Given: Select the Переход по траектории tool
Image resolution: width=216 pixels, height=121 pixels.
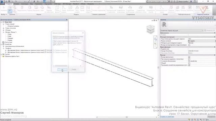Looking at the screenshot, I should (x=49, y=9).
